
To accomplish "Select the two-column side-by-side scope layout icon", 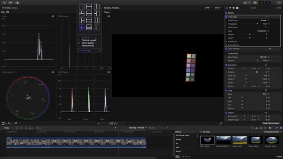I will [x=96, y=7].
